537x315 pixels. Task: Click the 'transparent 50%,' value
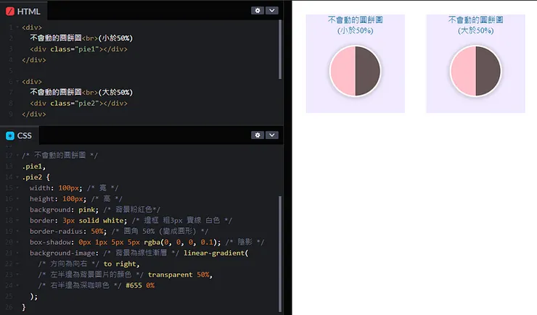[x=180, y=274]
